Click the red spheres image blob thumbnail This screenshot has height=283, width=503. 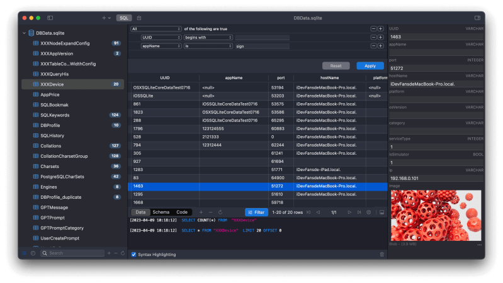[x=436, y=215]
